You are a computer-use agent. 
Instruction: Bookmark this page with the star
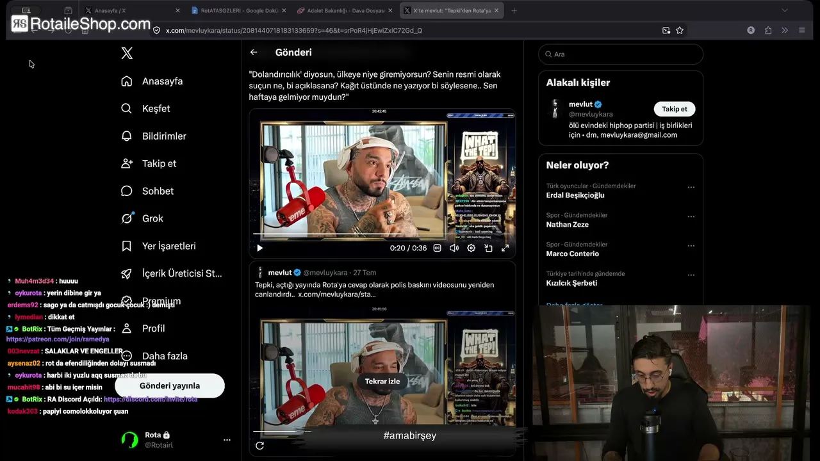680,30
